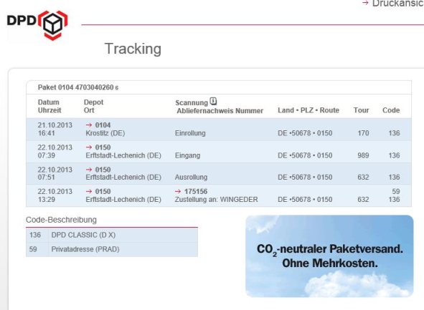Open proof of delivery number 175156
This screenshot has height=310, width=424.
(196, 192)
